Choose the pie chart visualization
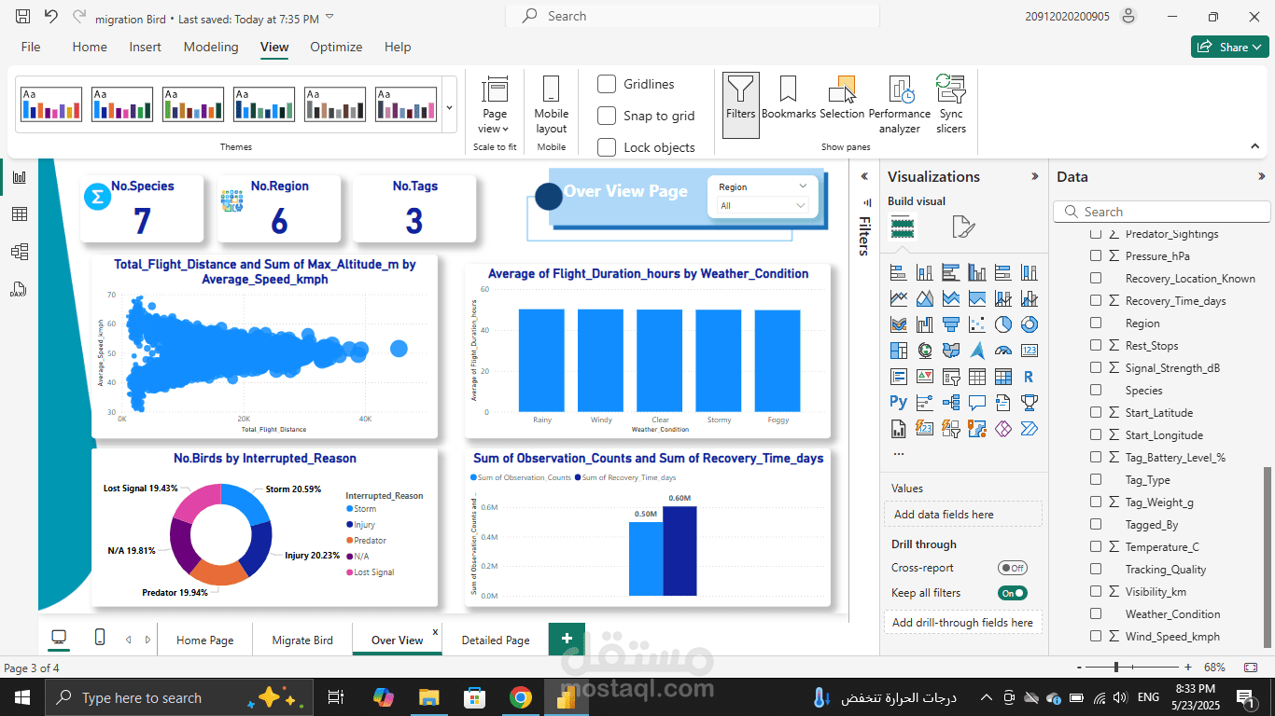Image resolution: width=1275 pixels, height=716 pixels. coord(1003,324)
